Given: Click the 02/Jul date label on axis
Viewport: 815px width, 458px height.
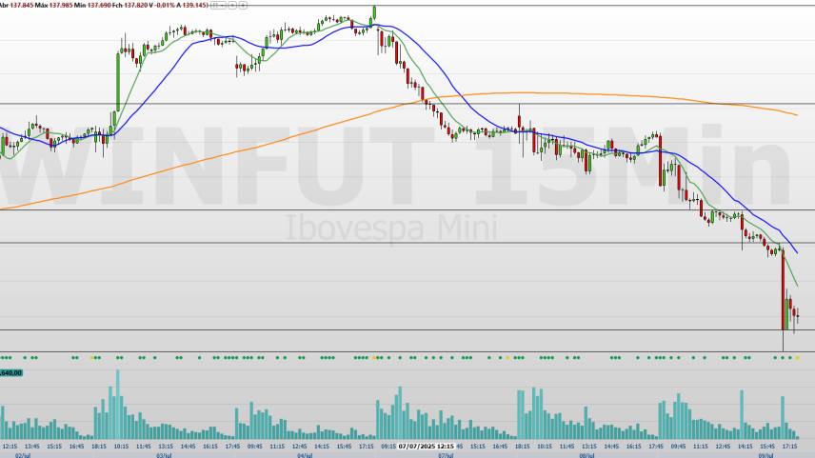Looking at the screenshot, I should 23,455.
